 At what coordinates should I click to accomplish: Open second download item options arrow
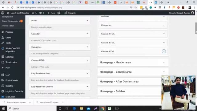tap(62, 102)
